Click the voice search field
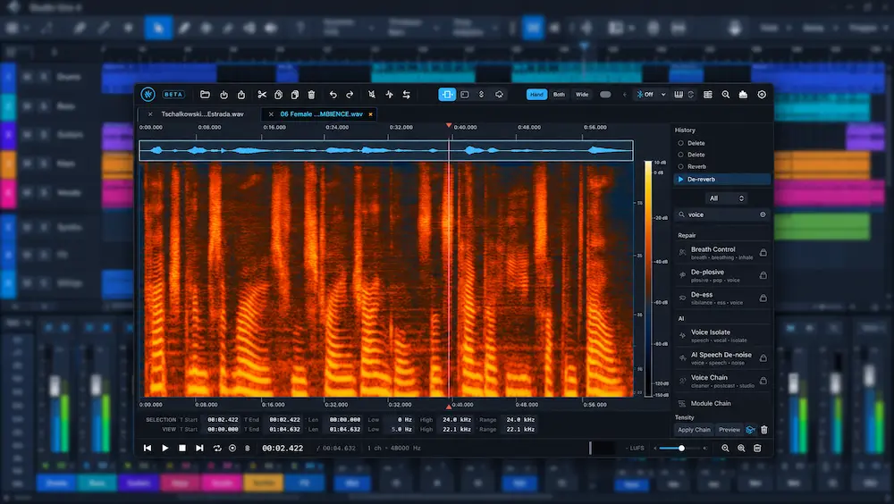 [722, 215]
